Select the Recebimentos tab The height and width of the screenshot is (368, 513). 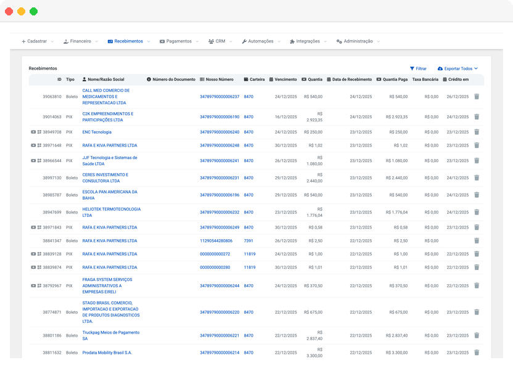click(129, 41)
